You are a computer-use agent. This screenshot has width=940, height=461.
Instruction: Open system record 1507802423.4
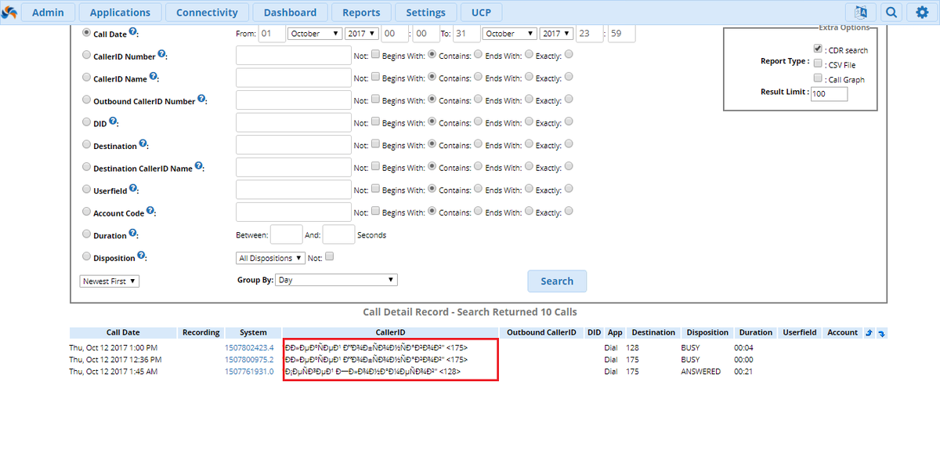(x=249, y=347)
